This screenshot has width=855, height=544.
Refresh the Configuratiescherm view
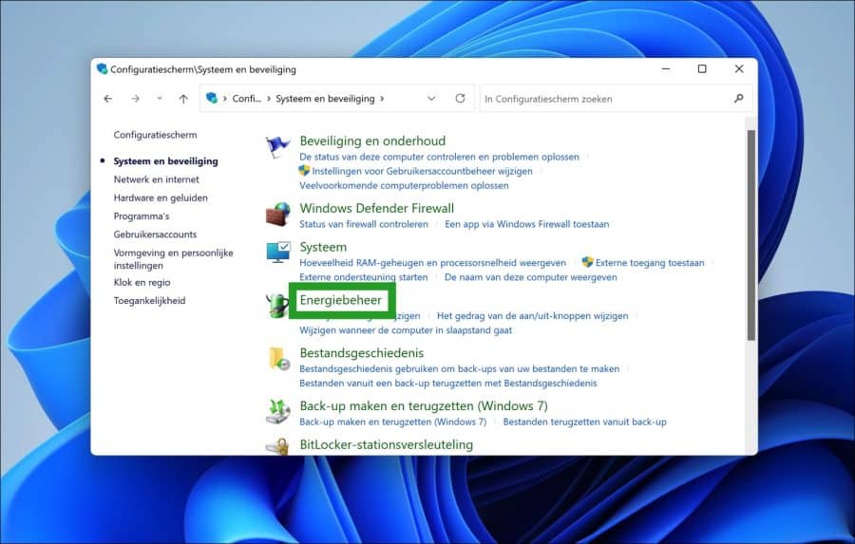point(460,98)
